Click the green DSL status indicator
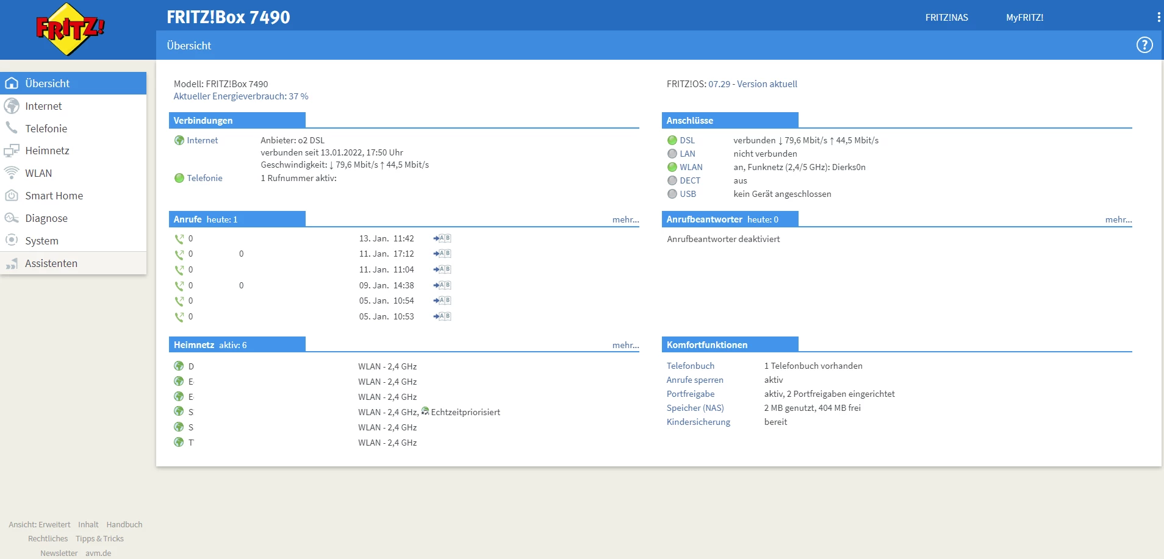 coord(672,140)
